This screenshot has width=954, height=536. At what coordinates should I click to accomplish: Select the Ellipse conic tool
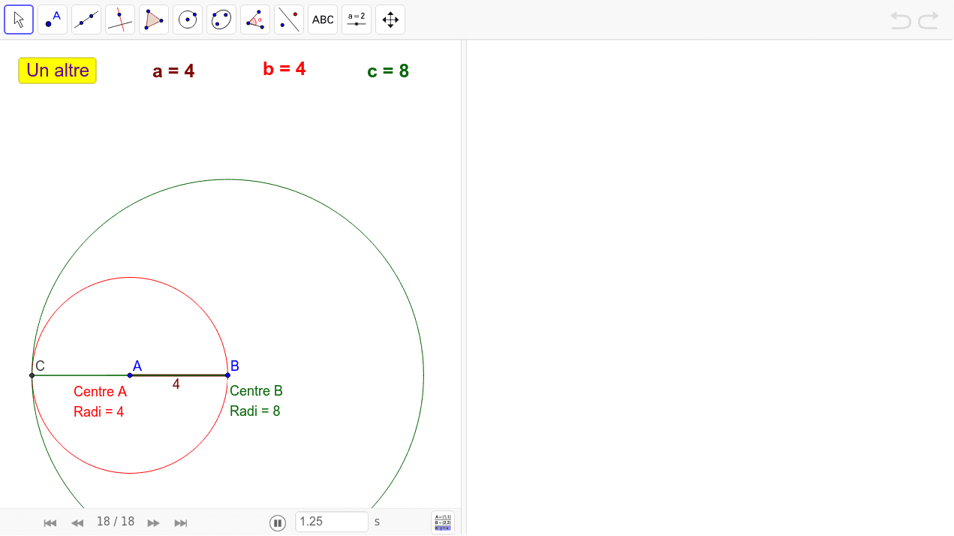coord(221,20)
